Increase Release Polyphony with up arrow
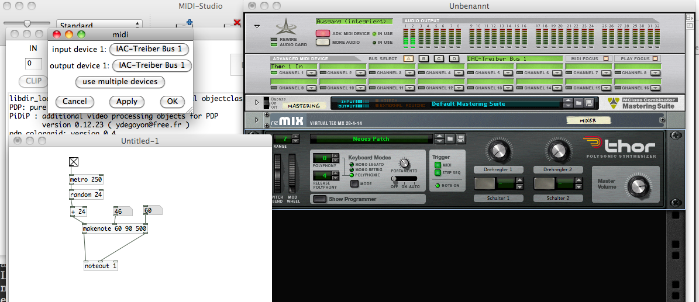This screenshot has height=302, width=699. pyautogui.click(x=336, y=174)
